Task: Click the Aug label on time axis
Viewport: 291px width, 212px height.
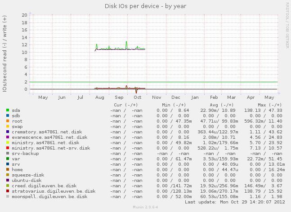Action: point(100,97)
